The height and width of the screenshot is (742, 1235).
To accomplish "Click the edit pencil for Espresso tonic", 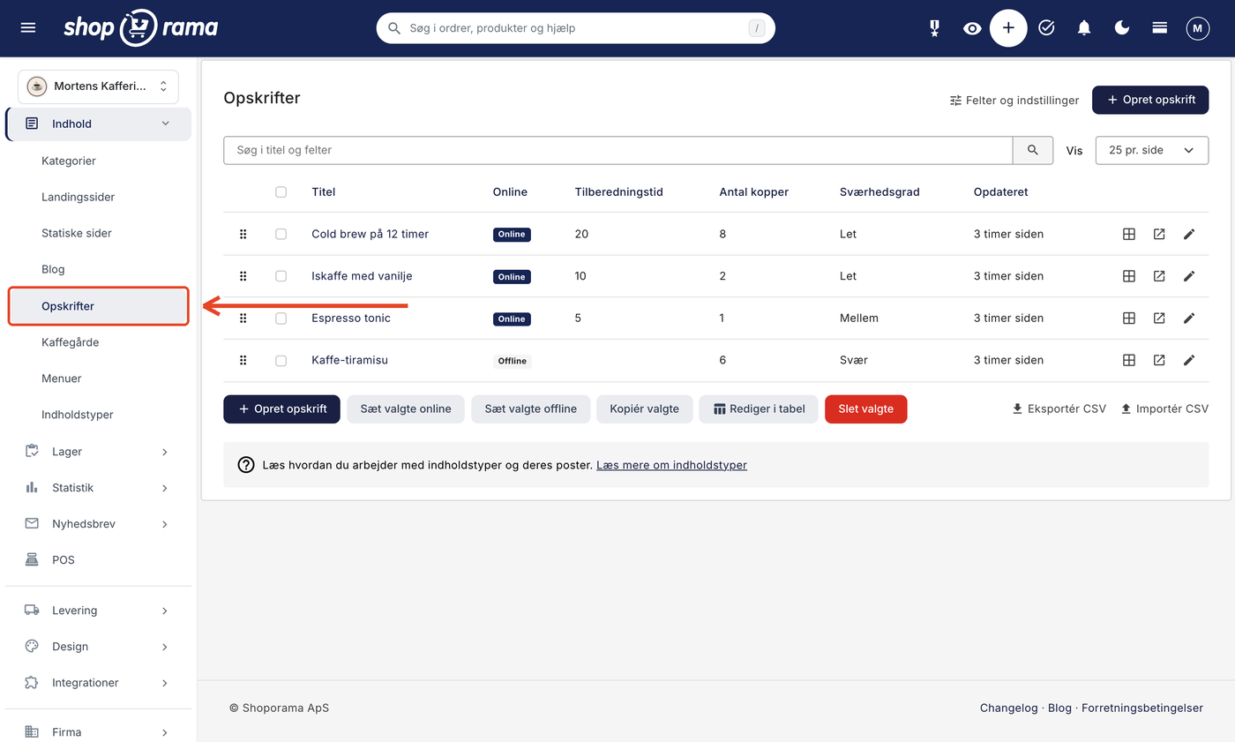I will pyautogui.click(x=1189, y=319).
